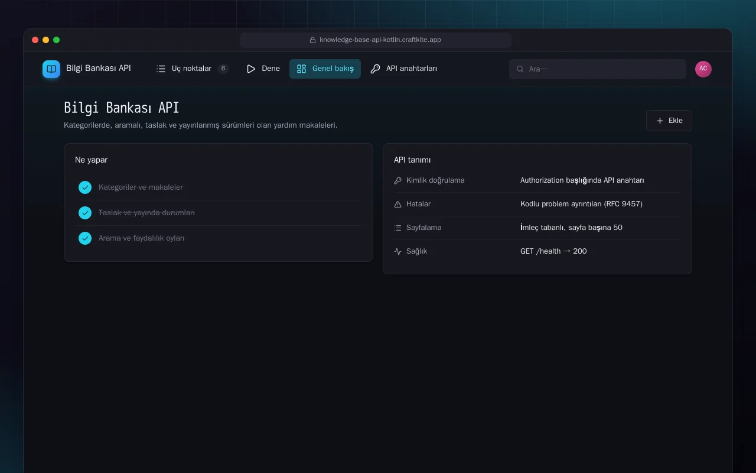This screenshot has width=756, height=473.
Task: Click the Hatalar warning triangle icon
Action: click(x=397, y=204)
